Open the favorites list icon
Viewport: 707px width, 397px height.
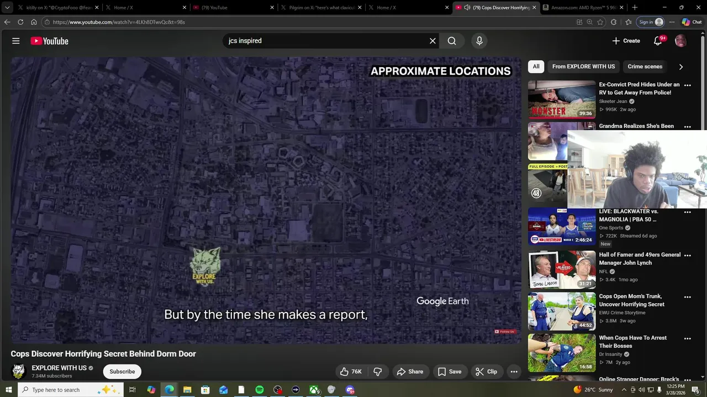pos(629,22)
